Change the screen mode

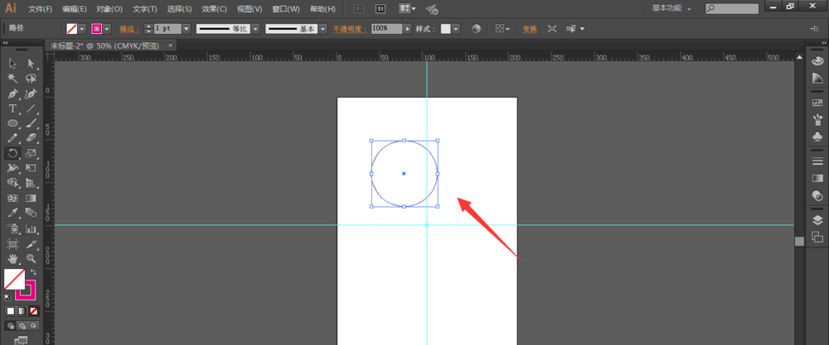22,340
